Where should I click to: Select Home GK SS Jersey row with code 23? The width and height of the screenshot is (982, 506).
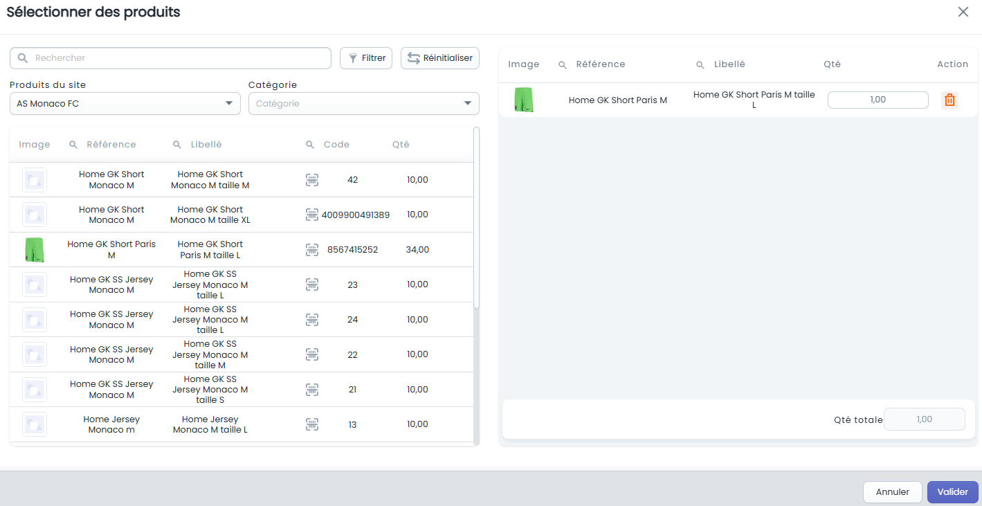(x=241, y=284)
